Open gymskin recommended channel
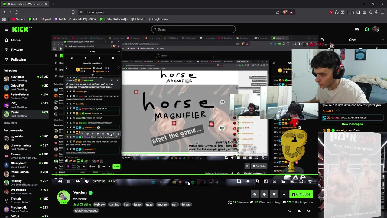 [26, 138]
